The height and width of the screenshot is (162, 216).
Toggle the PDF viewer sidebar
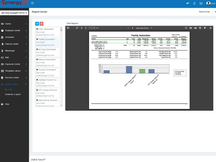click(68, 28)
